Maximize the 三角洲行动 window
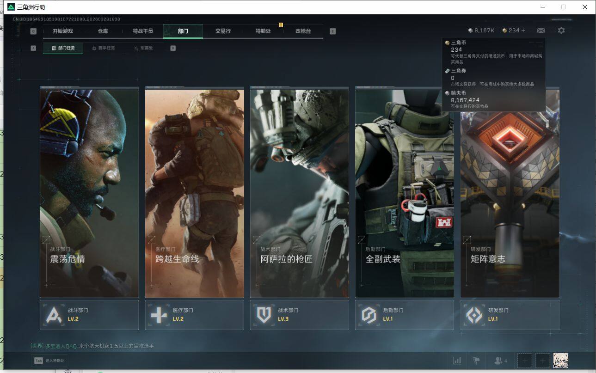 [x=564, y=7]
